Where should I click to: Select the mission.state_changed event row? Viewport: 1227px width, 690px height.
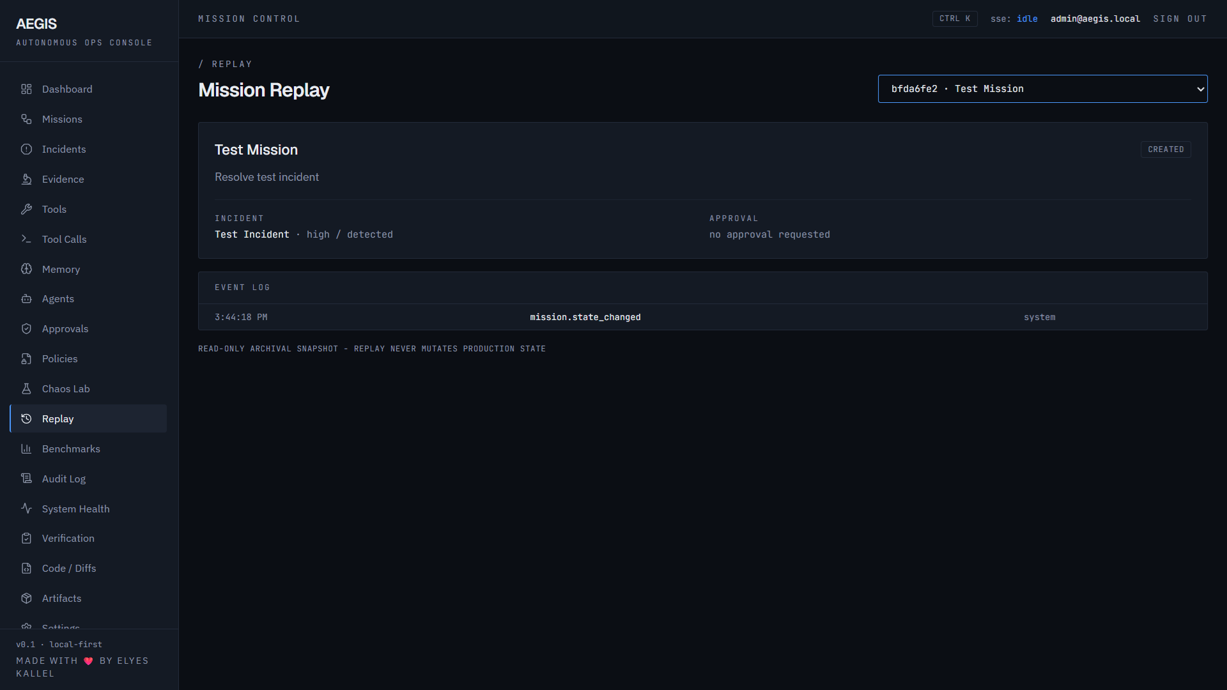(x=702, y=317)
